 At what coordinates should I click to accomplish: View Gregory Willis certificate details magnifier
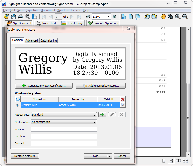pos(123,105)
